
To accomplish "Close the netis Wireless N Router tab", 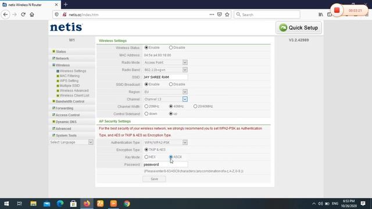I will coord(56,5).
